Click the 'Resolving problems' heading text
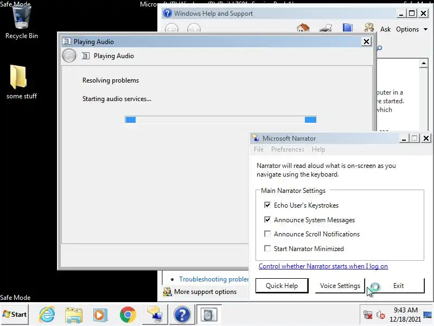Image resolution: width=434 pixels, height=326 pixels. (x=111, y=80)
